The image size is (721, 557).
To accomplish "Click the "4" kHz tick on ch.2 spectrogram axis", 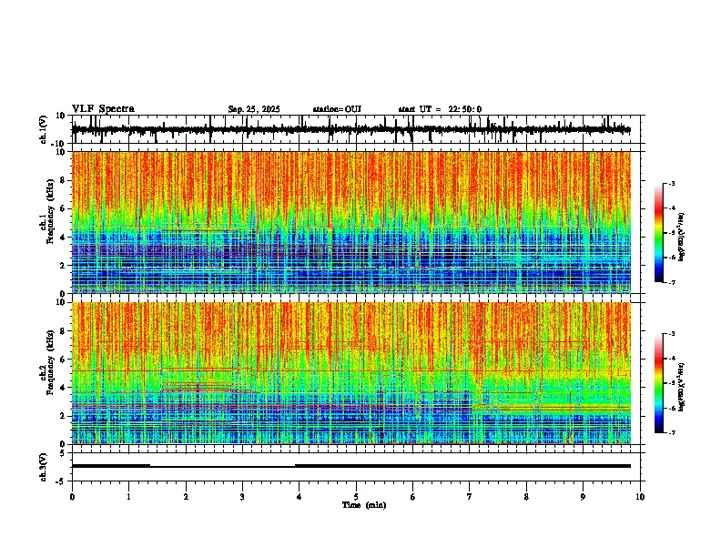I will [x=63, y=388].
